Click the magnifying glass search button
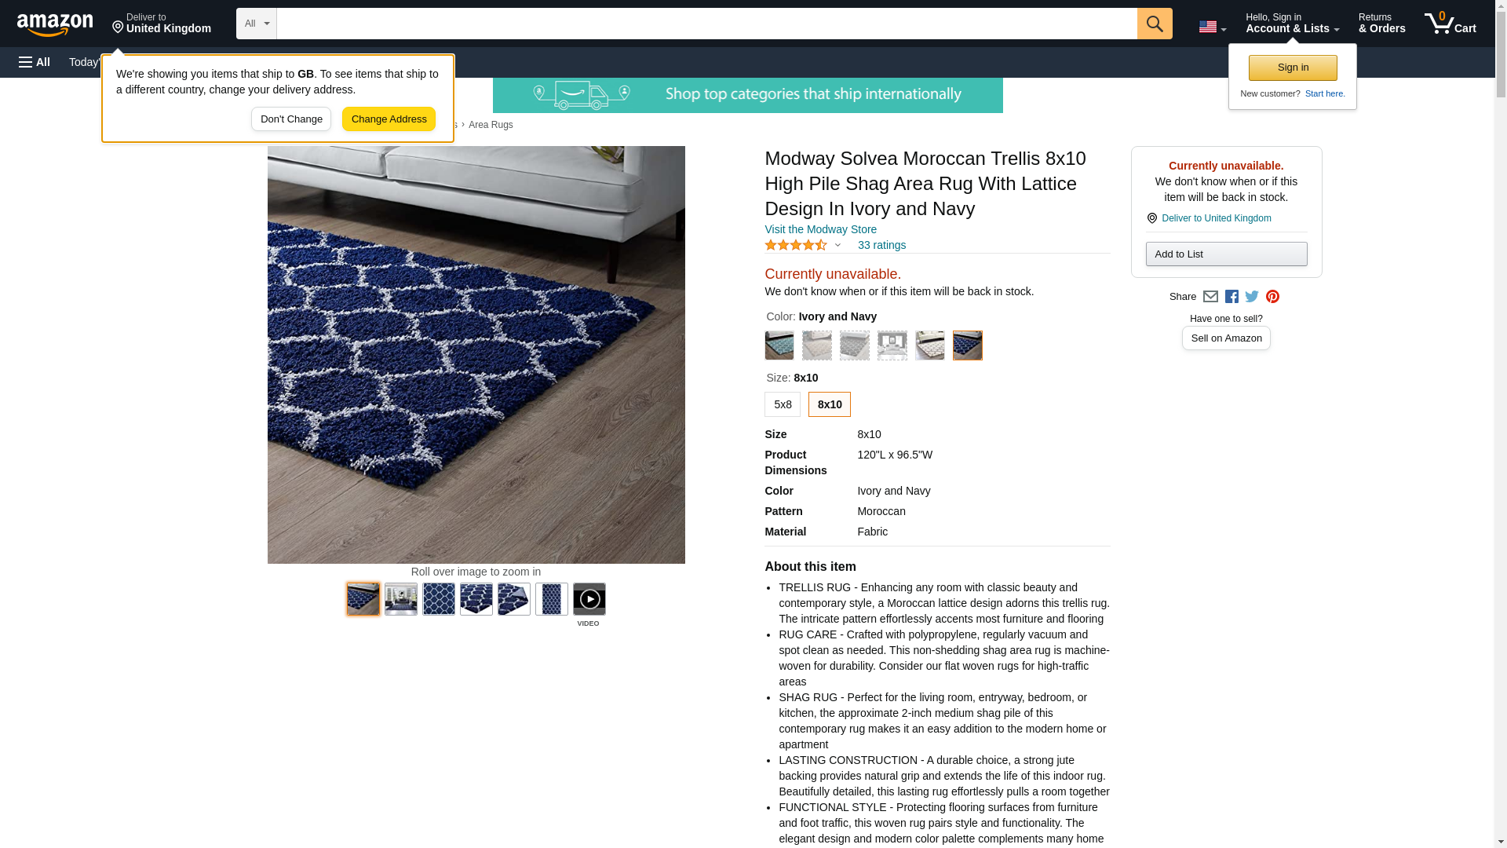This screenshot has height=848, width=1507. 1154,24
